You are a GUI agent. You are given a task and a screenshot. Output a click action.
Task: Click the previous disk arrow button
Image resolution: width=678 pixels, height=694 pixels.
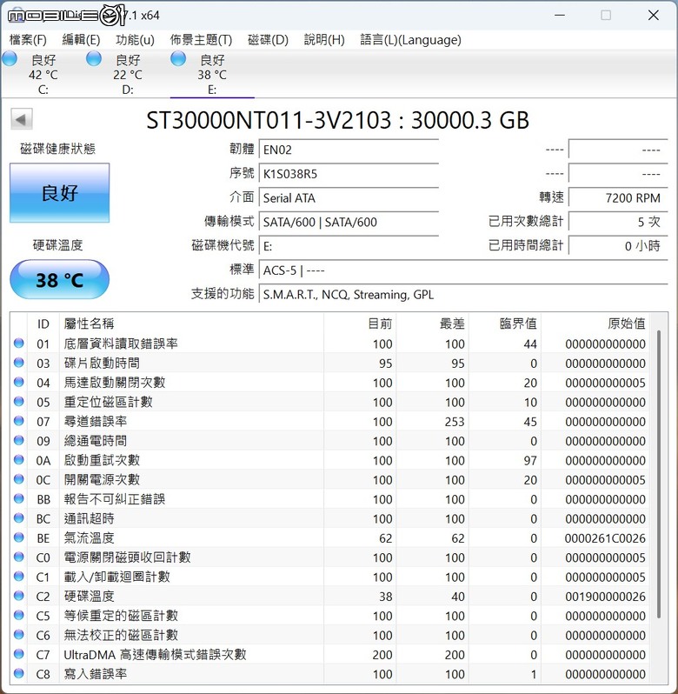point(21,119)
